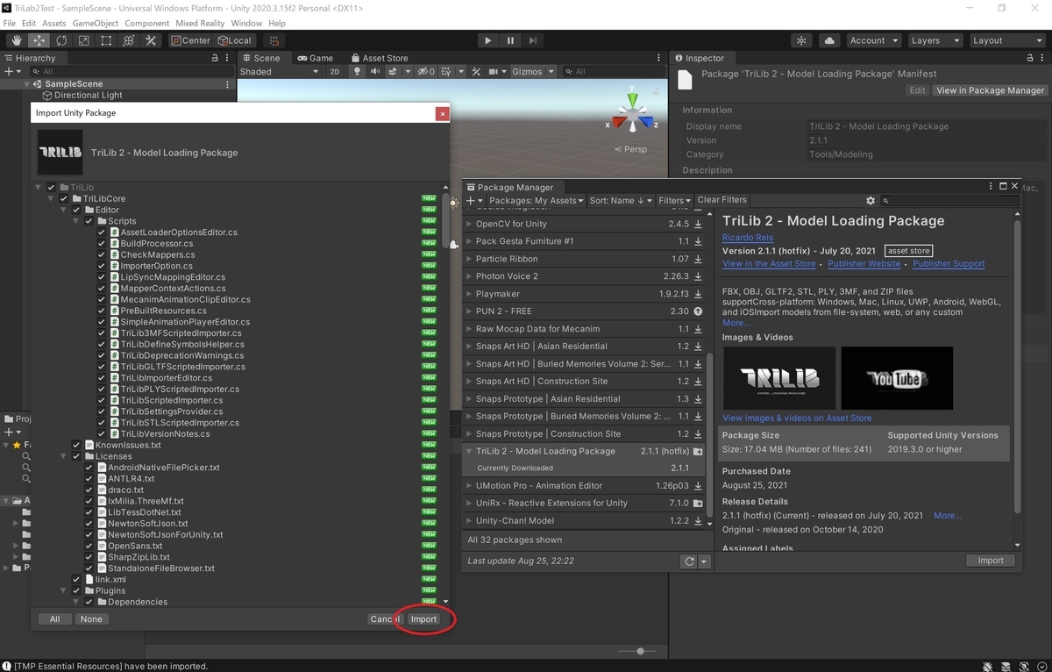Click download icon for OpenCV for Unity
The height and width of the screenshot is (672, 1052).
tap(698, 224)
